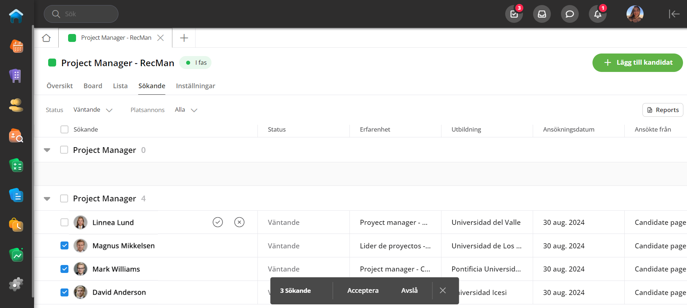Open the blue documents module icon
Viewport: 687px width, 308px height.
tap(16, 195)
